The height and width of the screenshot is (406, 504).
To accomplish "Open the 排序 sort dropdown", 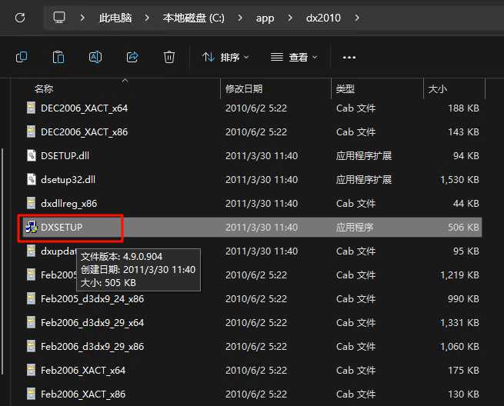I will [x=225, y=58].
